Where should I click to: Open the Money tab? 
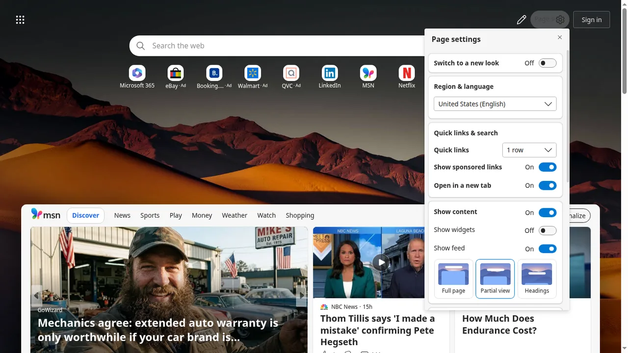point(202,215)
